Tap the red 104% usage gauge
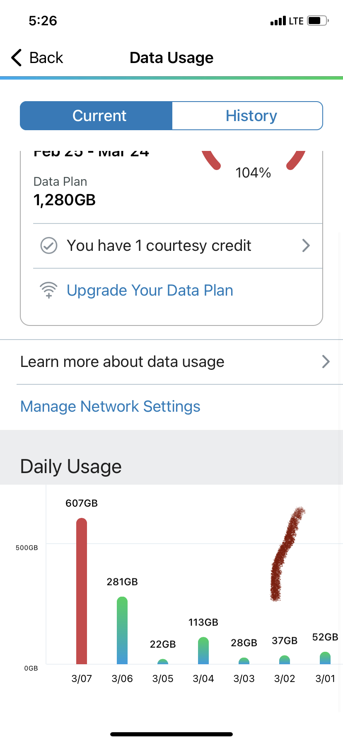The image size is (343, 743). click(253, 166)
